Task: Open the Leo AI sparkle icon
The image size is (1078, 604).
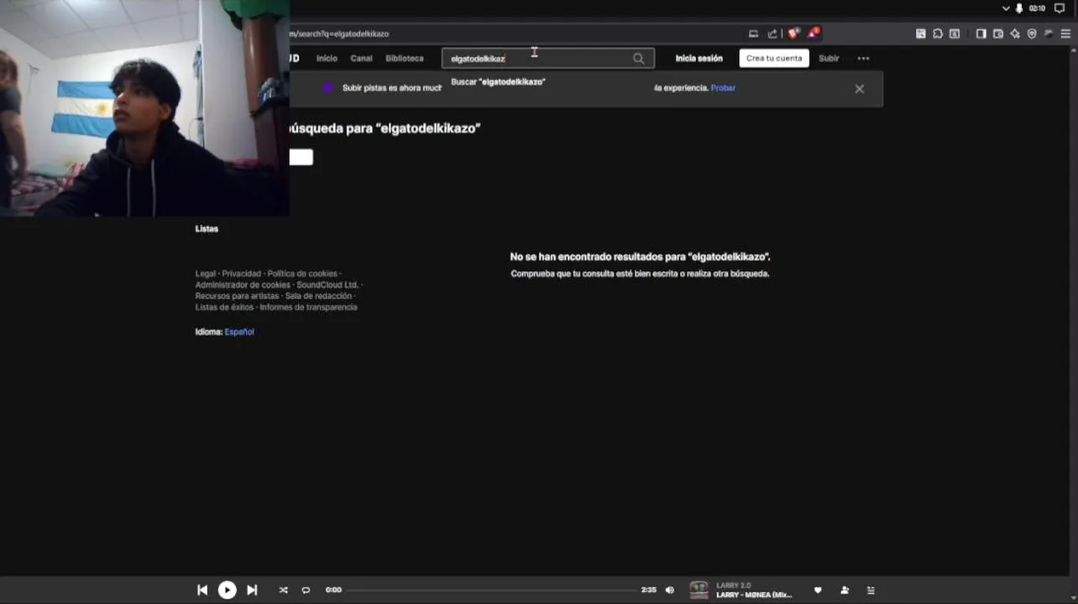Action: (1015, 34)
